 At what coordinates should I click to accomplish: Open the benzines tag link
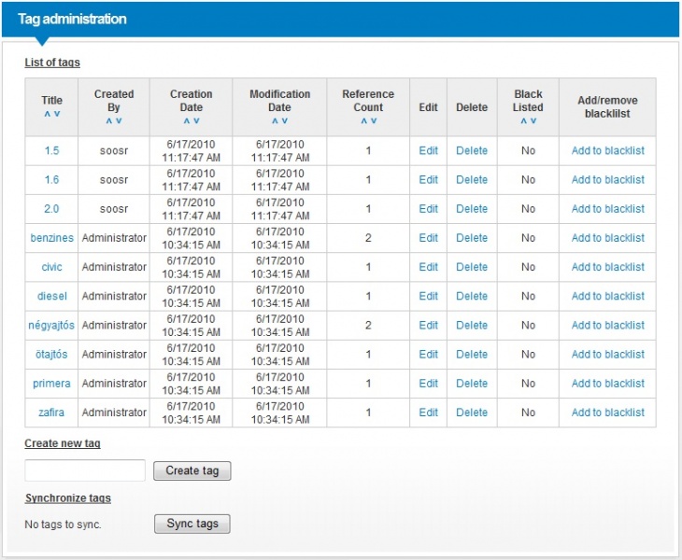(51, 238)
